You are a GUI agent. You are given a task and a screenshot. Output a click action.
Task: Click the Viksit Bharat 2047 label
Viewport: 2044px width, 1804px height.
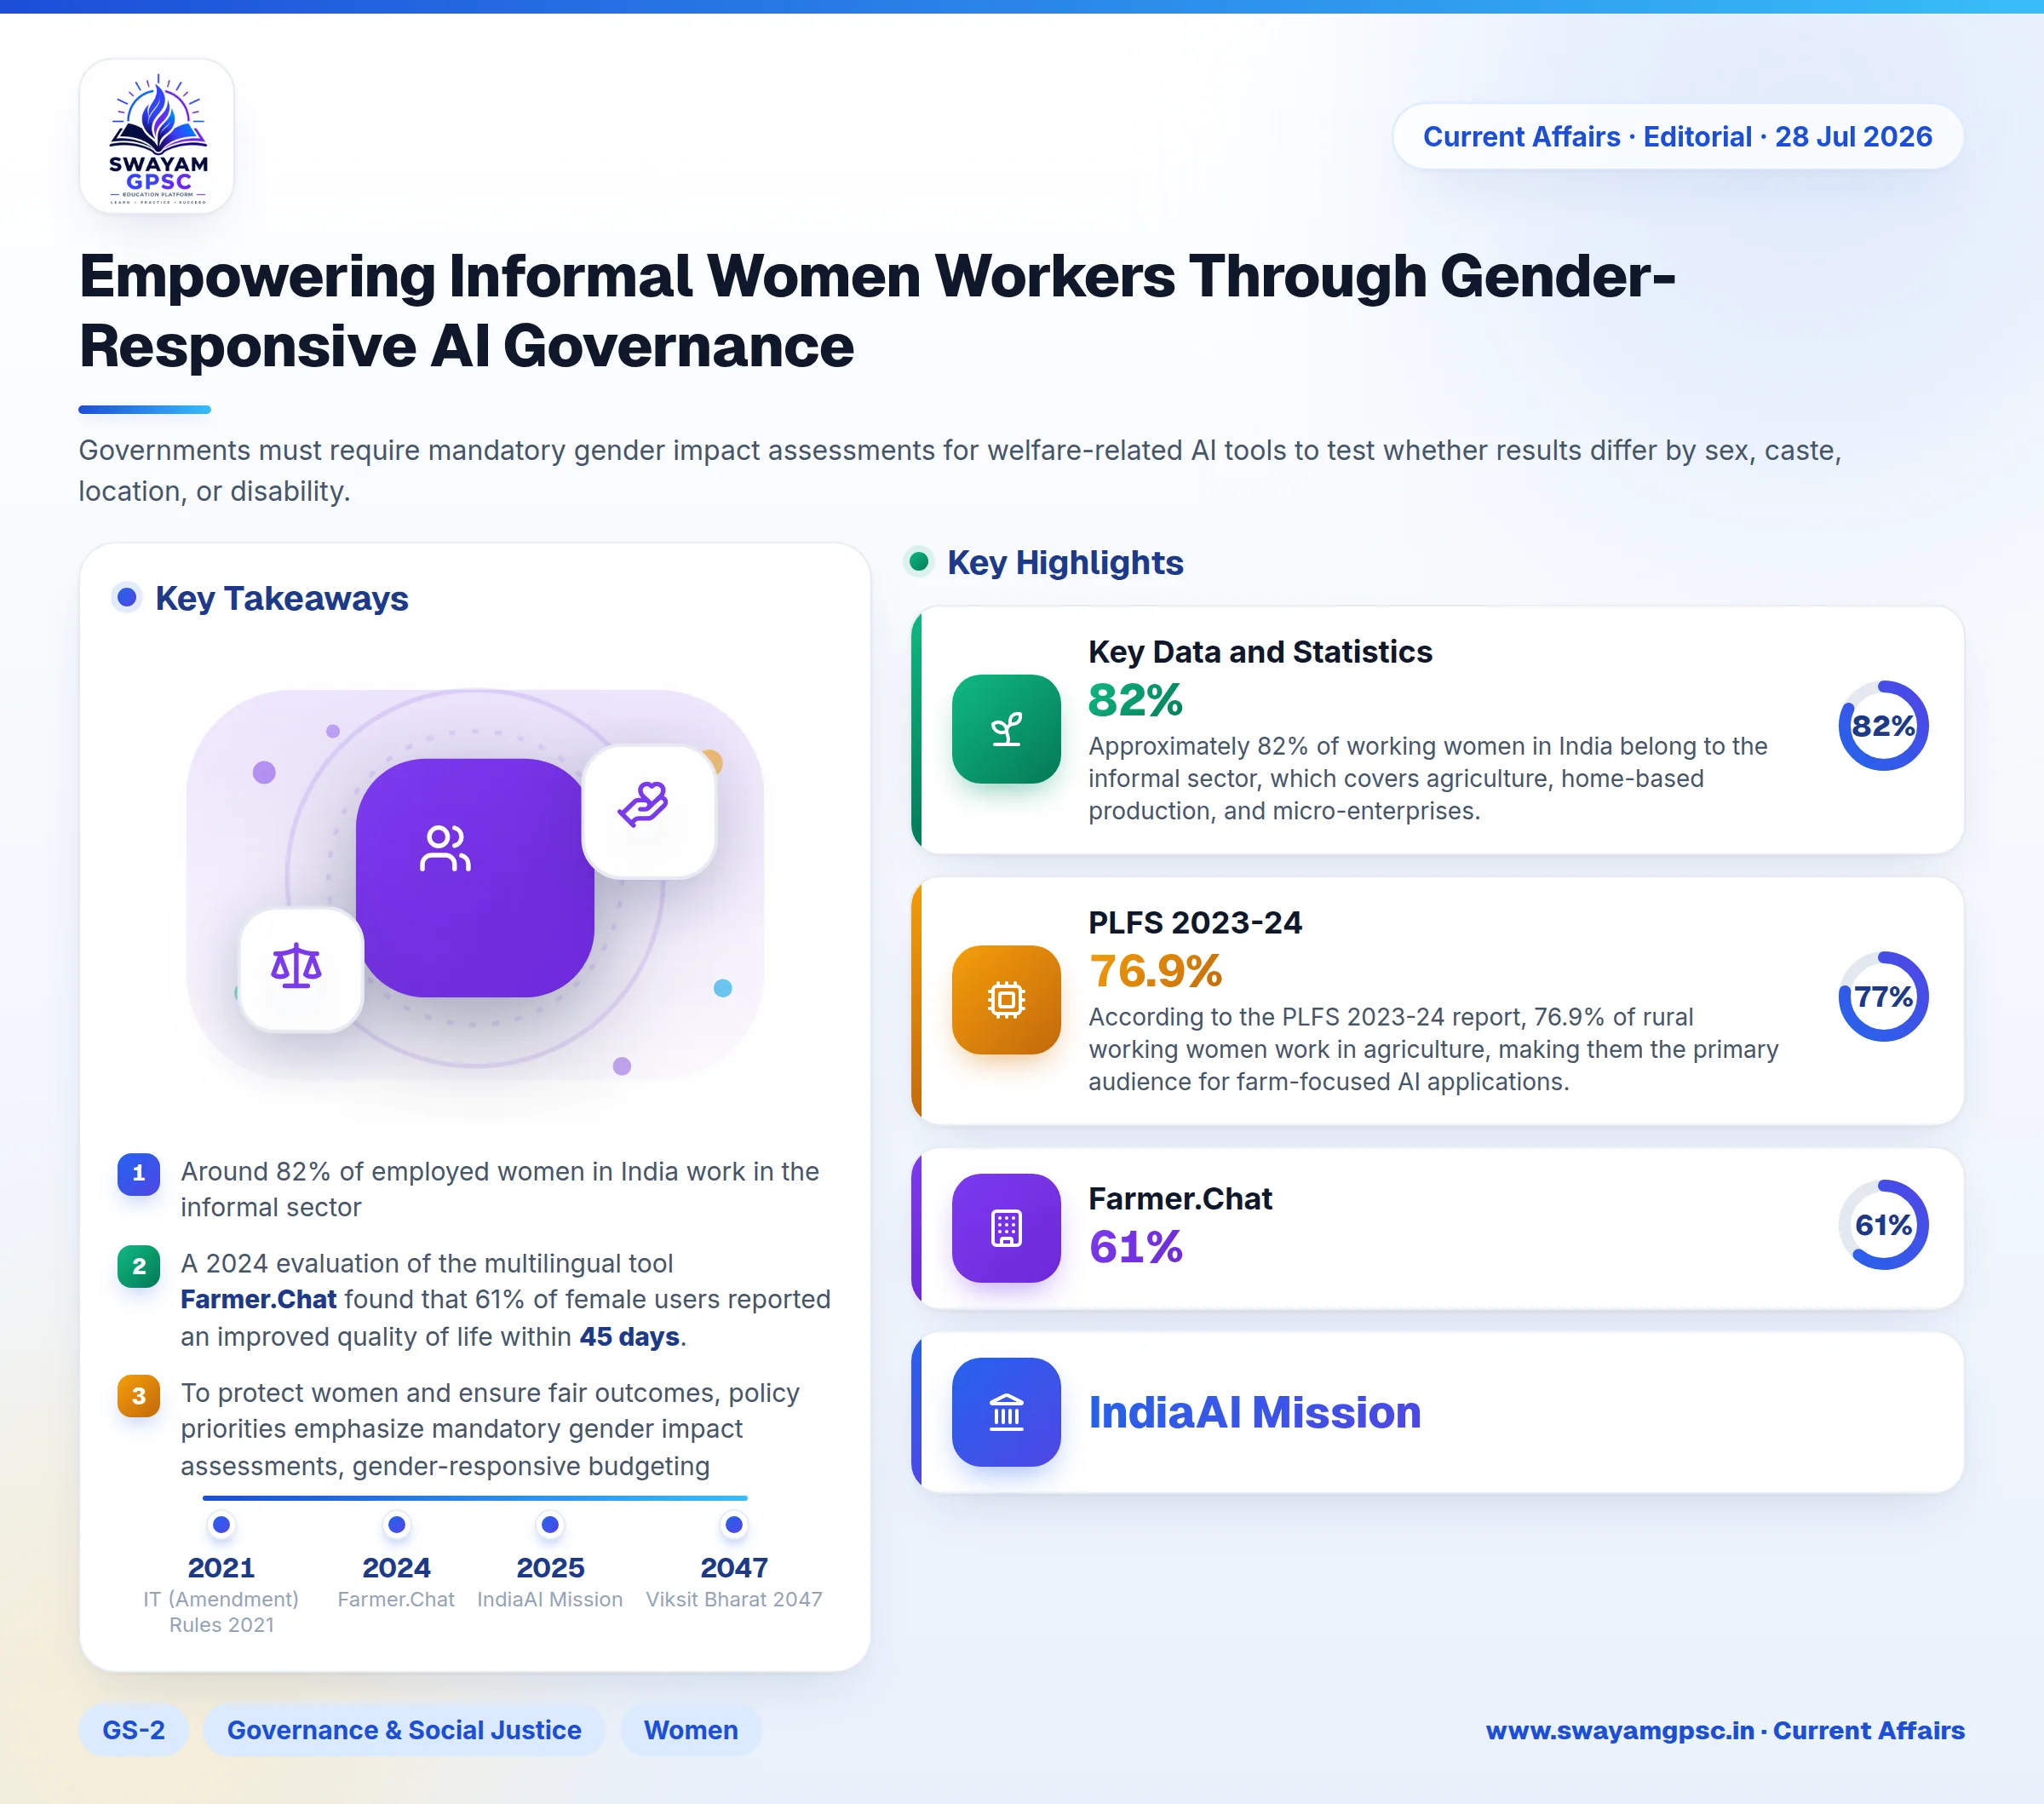pyautogui.click(x=734, y=1599)
